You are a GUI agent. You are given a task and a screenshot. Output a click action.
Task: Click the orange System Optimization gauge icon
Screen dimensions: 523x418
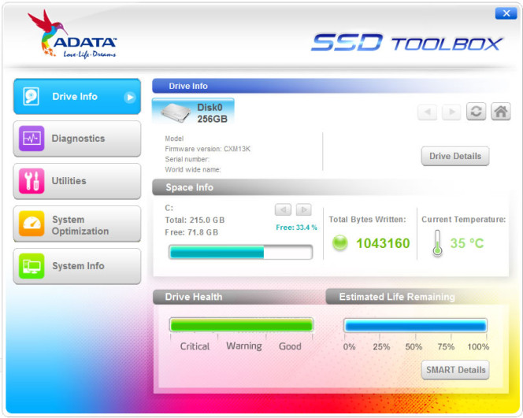pos(32,224)
